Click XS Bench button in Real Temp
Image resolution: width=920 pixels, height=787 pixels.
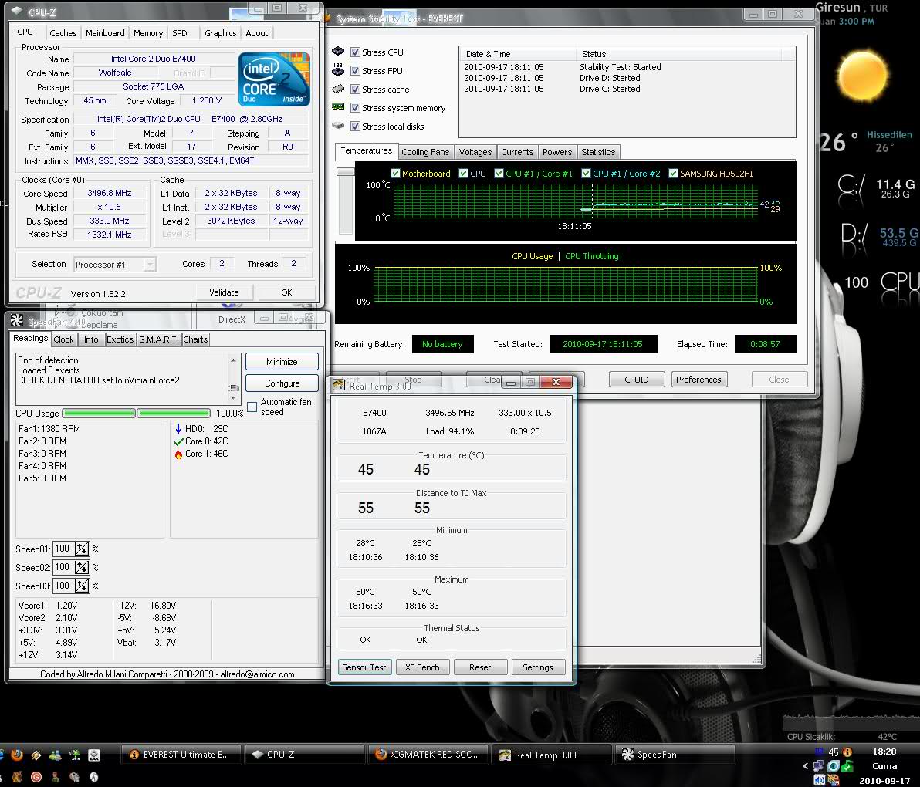click(x=422, y=667)
